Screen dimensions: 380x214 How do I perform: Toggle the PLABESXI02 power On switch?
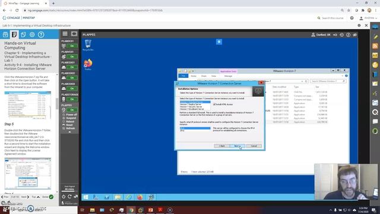point(72,78)
